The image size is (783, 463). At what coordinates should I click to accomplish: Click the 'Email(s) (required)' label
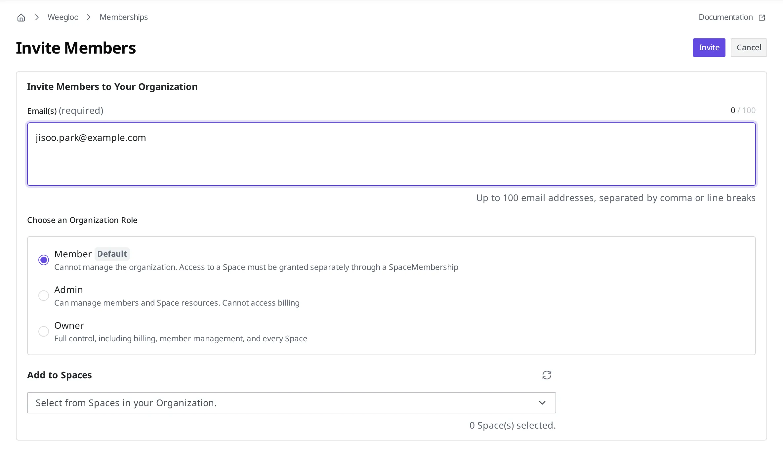tap(65, 111)
